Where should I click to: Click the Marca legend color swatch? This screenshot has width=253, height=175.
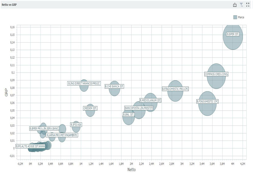[235, 17]
